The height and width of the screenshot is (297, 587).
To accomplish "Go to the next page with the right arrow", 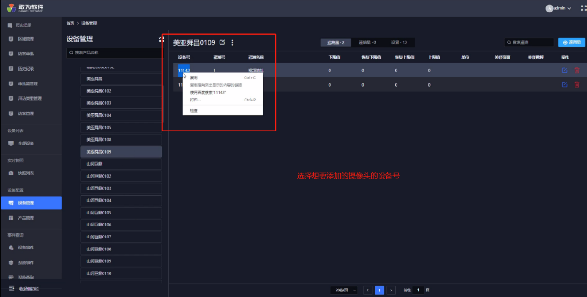I will (391, 290).
